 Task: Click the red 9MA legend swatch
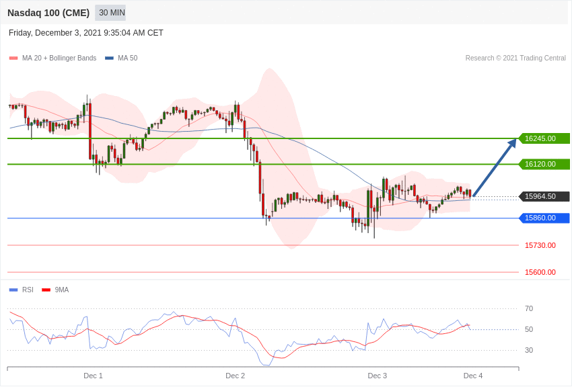(x=46, y=290)
